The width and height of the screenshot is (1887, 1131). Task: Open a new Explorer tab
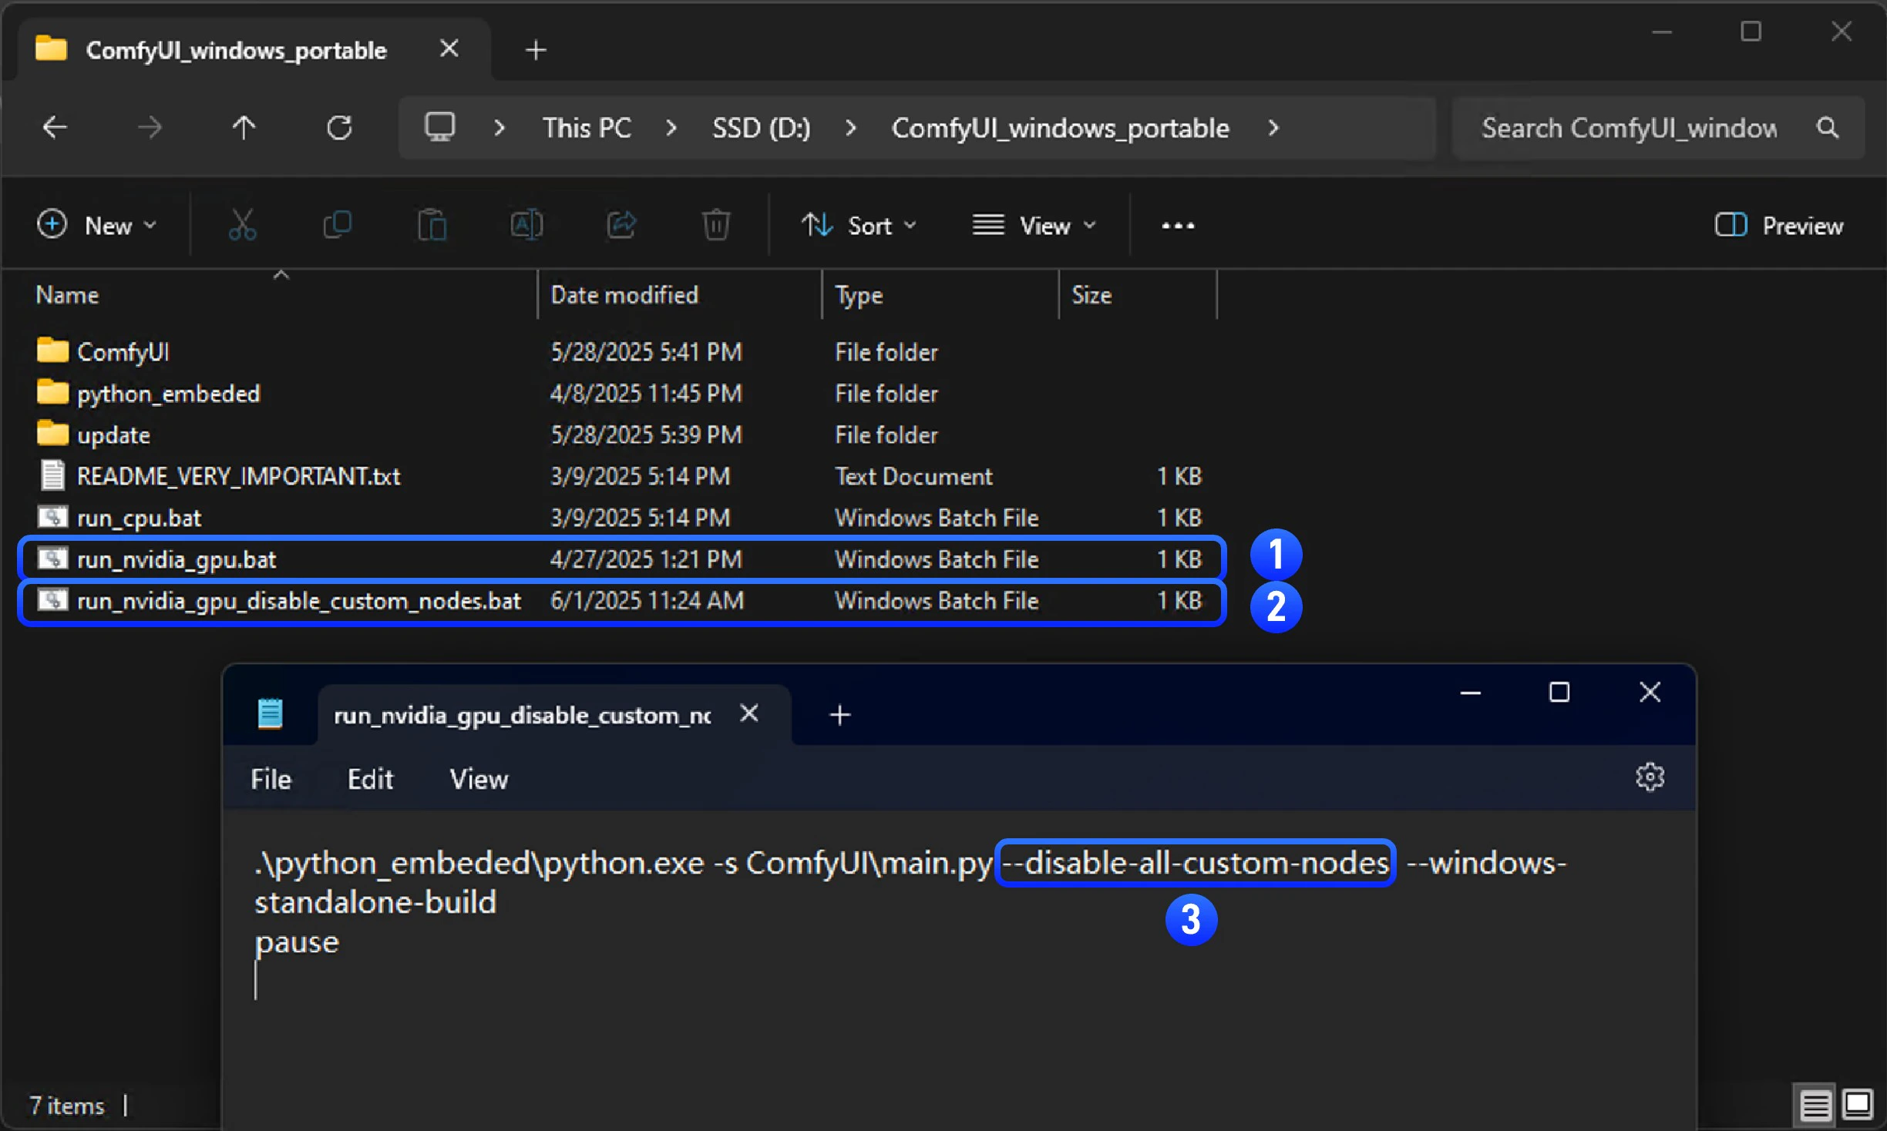(535, 49)
